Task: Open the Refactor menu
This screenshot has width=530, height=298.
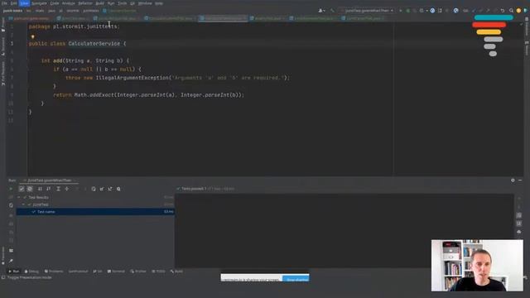Action: [85, 3]
